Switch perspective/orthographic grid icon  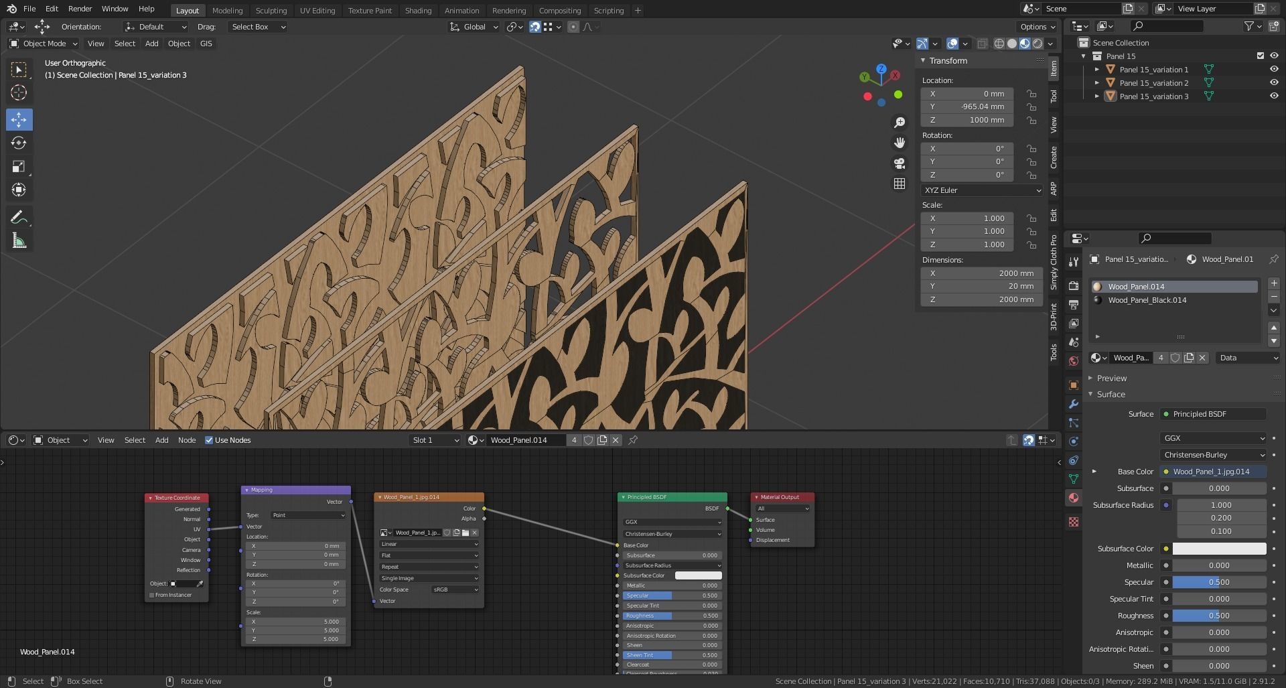coord(900,183)
